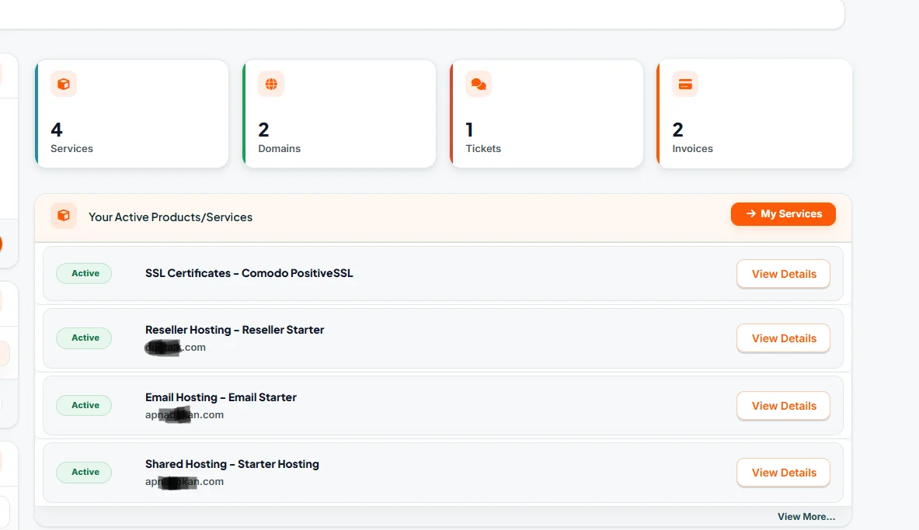Click the domain under Shared Hosting
This screenshot has height=530, width=919.
pos(184,481)
